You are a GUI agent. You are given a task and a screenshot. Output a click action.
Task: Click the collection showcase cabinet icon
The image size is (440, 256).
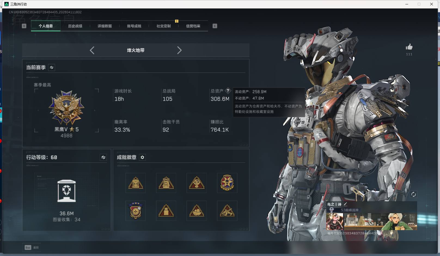coord(67,191)
